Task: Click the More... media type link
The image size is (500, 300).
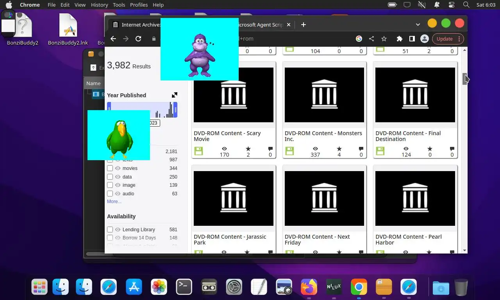Action: pyautogui.click(x=114, y=202)
